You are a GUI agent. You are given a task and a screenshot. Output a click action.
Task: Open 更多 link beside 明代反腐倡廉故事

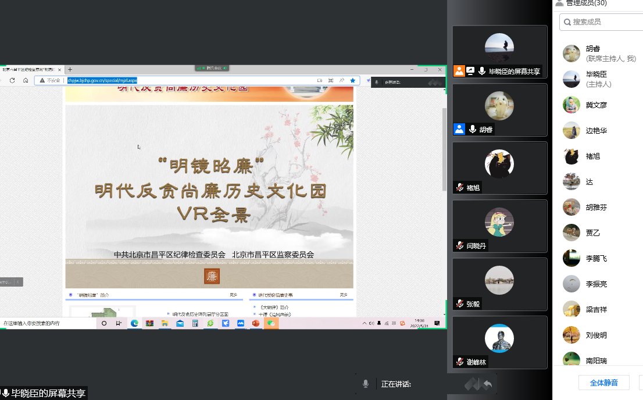344,295
